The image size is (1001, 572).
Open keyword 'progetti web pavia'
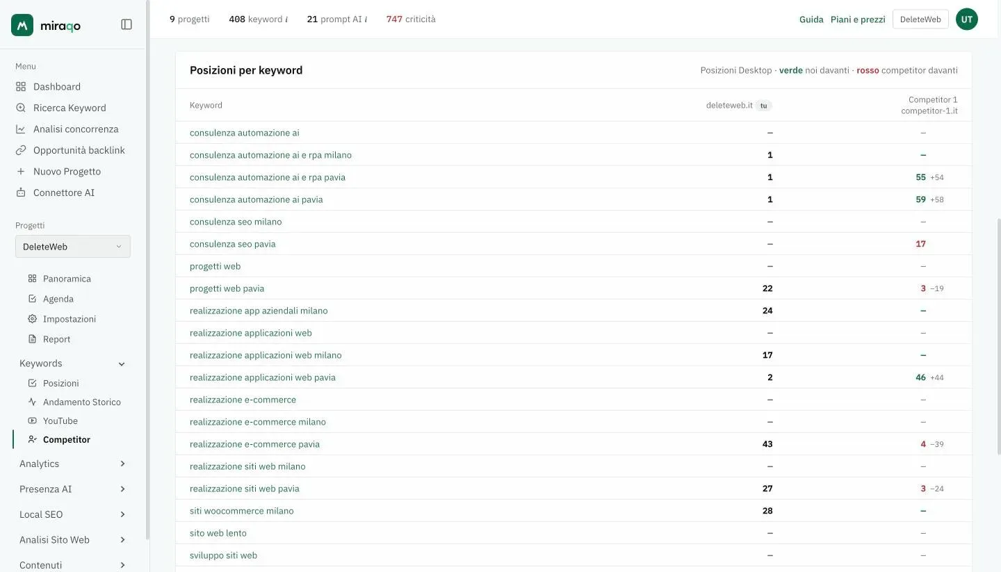click(227, 288)
